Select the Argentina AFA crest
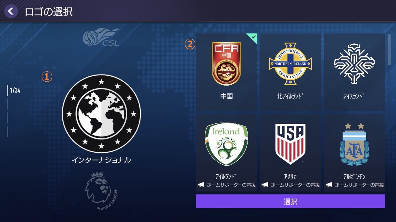The height and width of the screenshot is (222, 396). coord(354,144)
